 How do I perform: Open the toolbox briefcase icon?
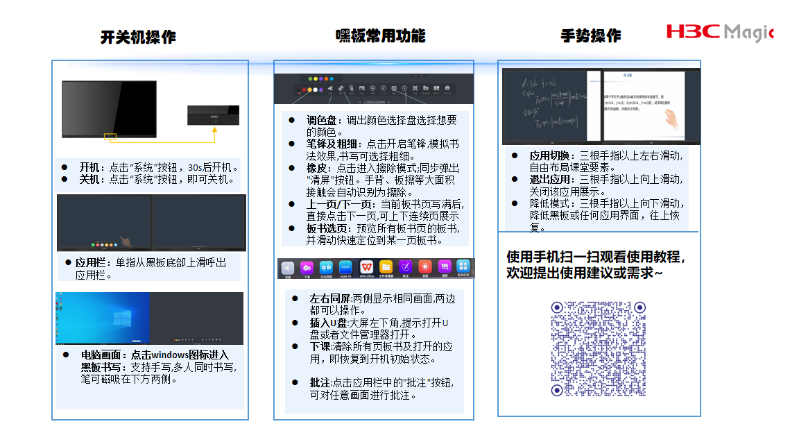pos(447,87)
